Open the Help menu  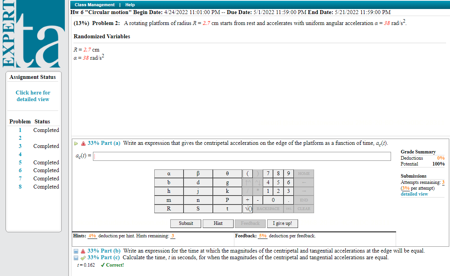click(130, 5)
